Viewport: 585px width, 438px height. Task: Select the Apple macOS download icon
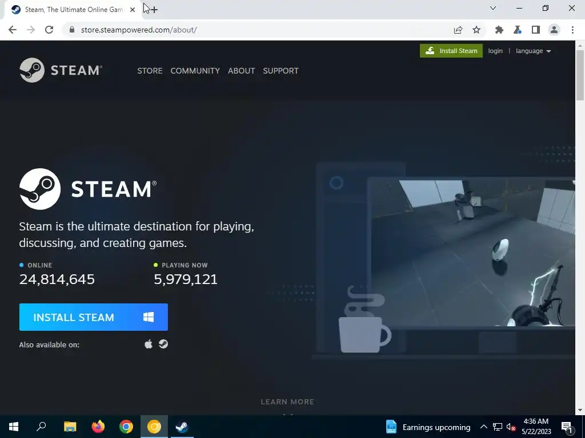(149, 344)
